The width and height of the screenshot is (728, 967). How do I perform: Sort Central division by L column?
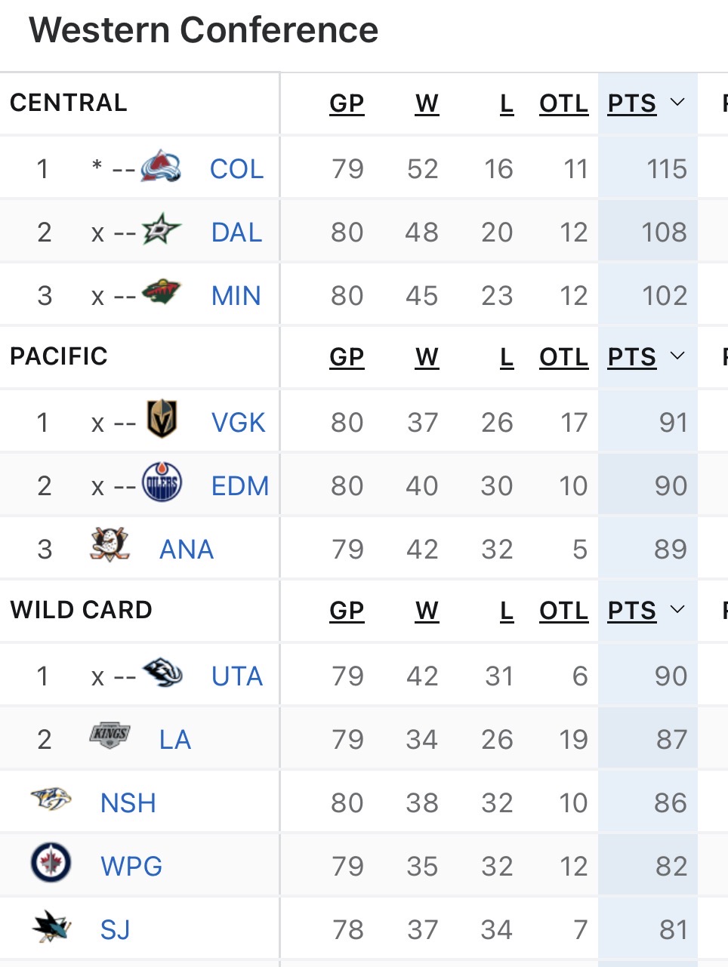(x=507, y=103)
